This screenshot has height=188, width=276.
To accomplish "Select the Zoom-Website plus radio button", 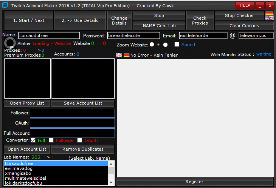I will [x=152, y=45].
